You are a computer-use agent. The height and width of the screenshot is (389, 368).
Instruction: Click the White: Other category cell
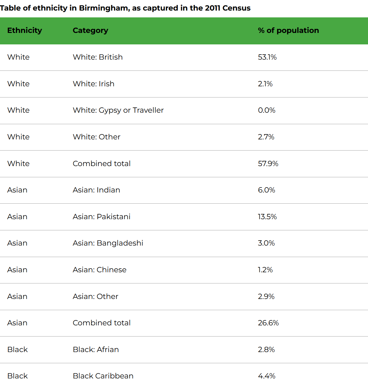click(x=96, y=137)
